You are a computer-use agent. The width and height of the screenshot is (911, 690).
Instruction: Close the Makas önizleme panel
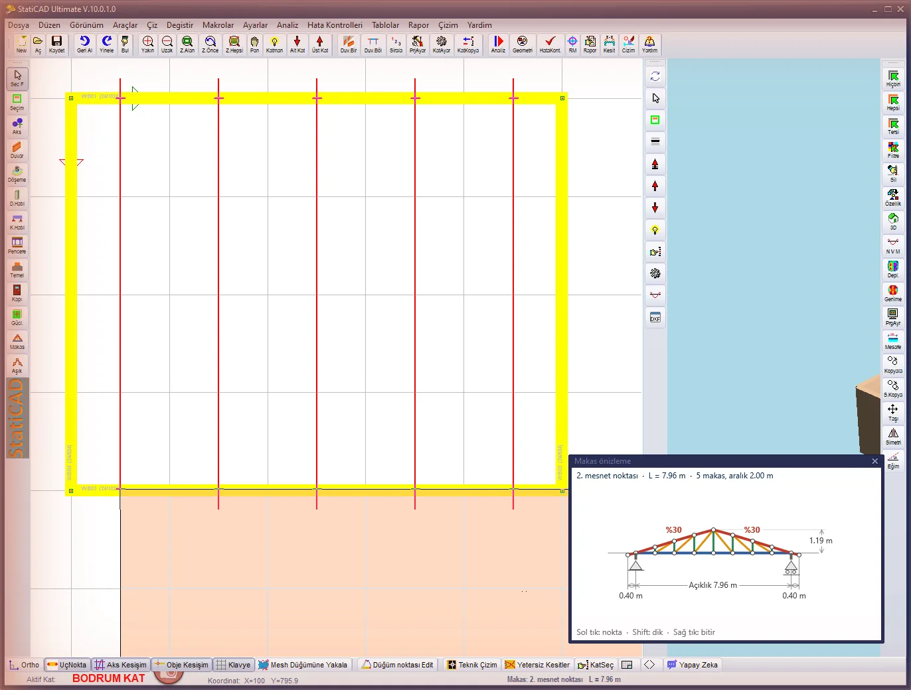pos(874,461)
